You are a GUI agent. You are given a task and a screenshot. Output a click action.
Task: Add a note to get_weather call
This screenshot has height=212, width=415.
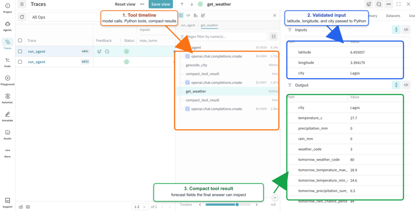(379, 4)
